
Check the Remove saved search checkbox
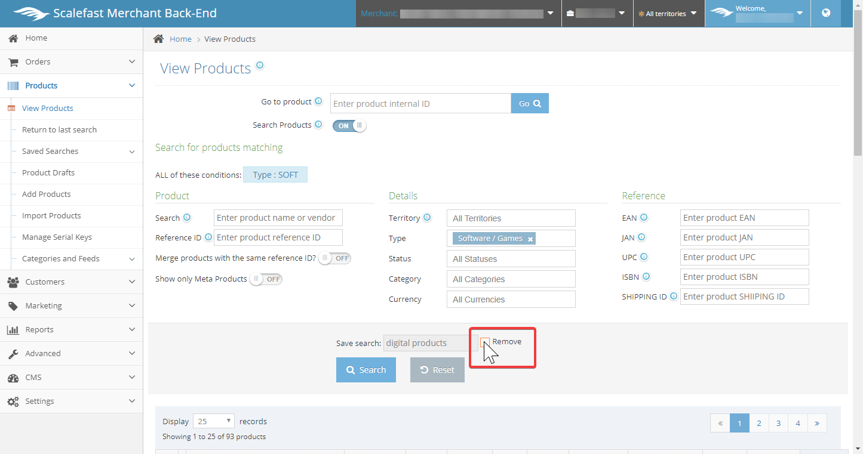[x=485, y=342]
